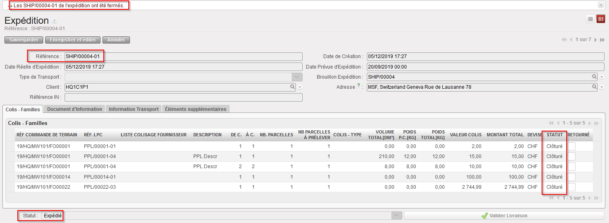Click the help icon next to Expédition title
609x223 pixels.
point(54,21)
